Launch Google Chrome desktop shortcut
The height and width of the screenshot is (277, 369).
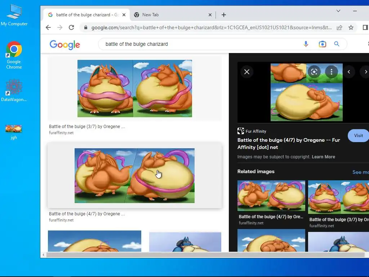[x=14, y=55]
